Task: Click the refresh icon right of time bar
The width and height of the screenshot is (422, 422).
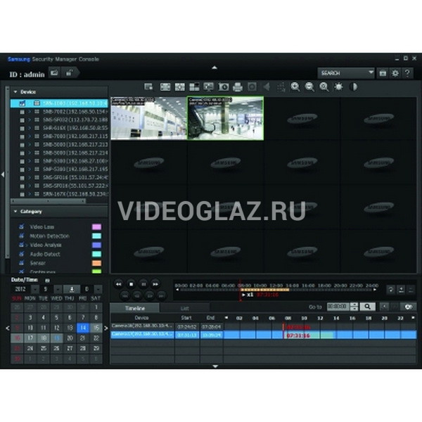Action: click(x=391, y=290)
